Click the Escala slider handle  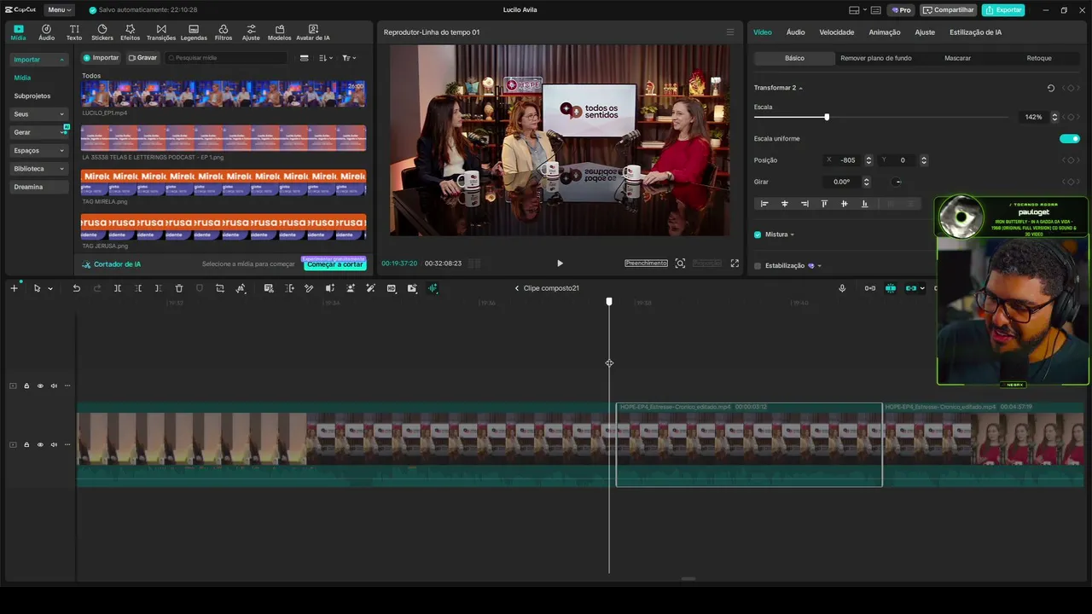click(x=827, y=117)
